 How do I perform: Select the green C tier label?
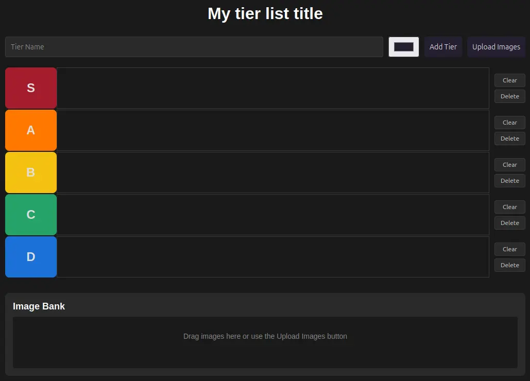pyautogui.click(x=30, y=214)
